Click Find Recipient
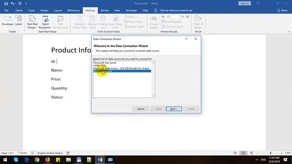292x164 pixels. pos(172,22)
